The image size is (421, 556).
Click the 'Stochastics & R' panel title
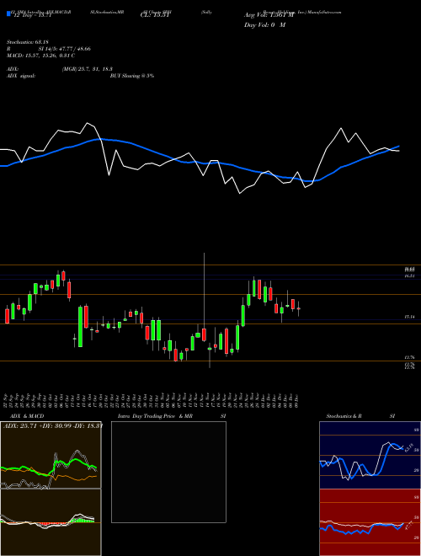[344, 416]
